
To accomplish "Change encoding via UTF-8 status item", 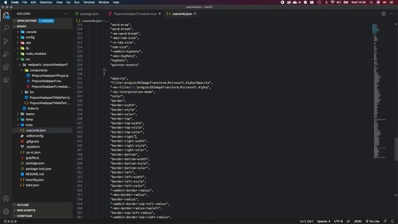I will tap(338, 222).
